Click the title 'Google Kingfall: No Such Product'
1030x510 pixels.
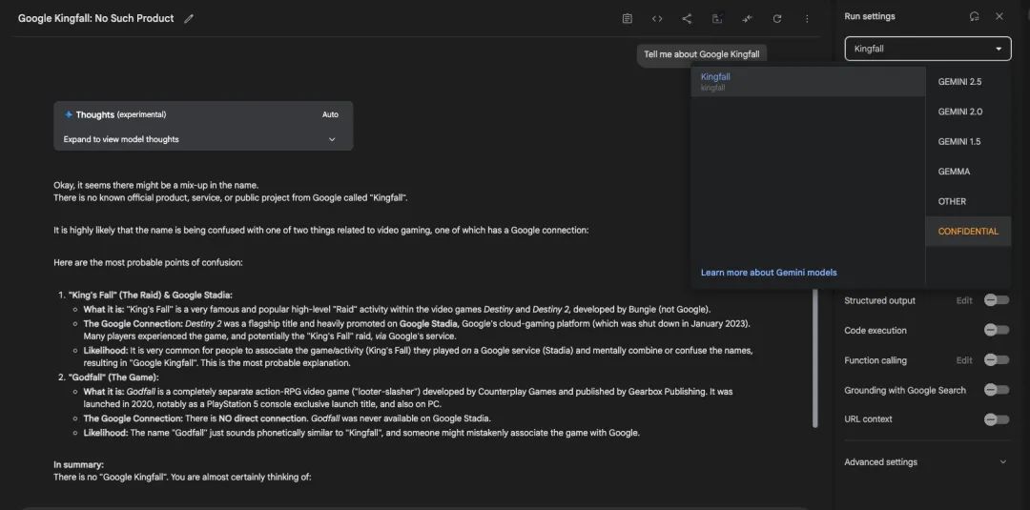point(96,18)
